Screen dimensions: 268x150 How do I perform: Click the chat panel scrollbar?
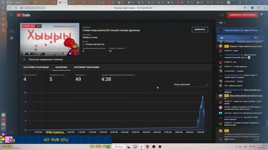(267, 123)
